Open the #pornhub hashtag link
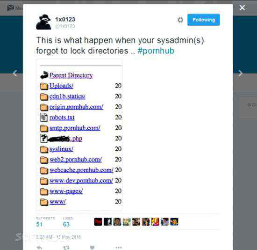 point(156,51)
